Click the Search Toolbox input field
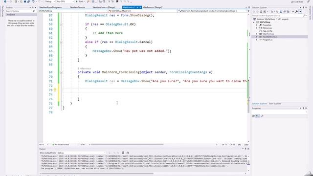Viewport: 313px width, 176px height. point(19,11)
